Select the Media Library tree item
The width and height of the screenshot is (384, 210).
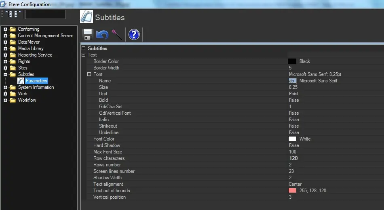click(x=31, y=48)
